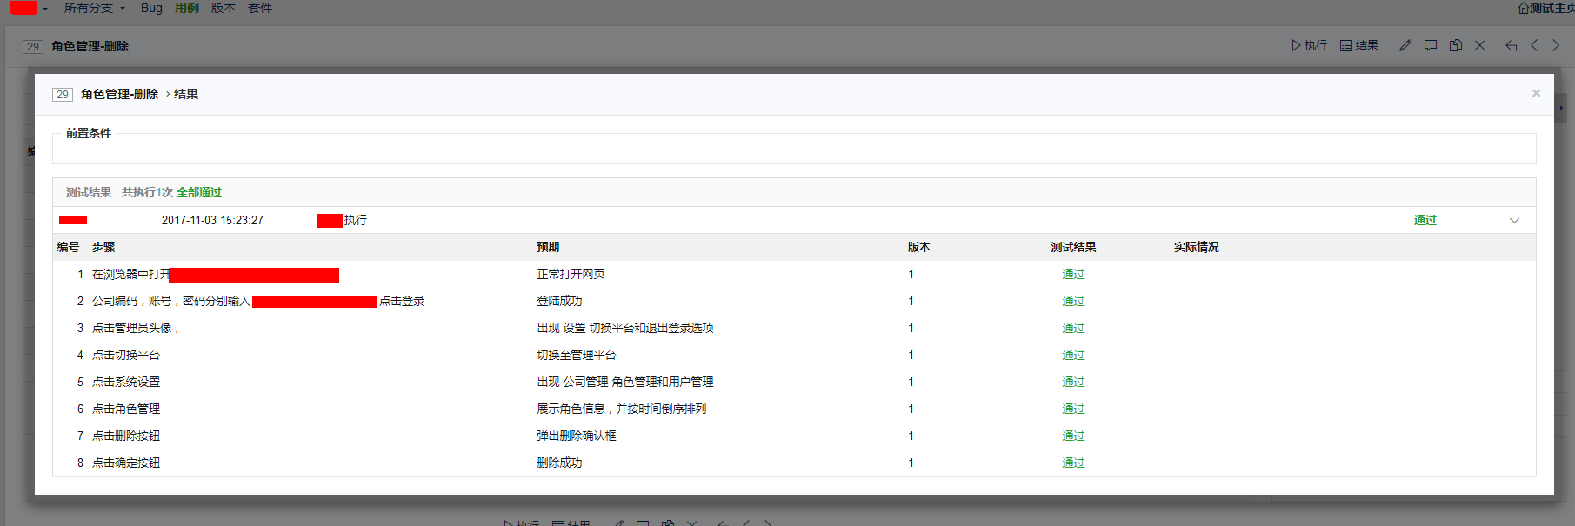Screen dimensions: 1575x526
Task: Open the Bug menu item
Action: 151,8
